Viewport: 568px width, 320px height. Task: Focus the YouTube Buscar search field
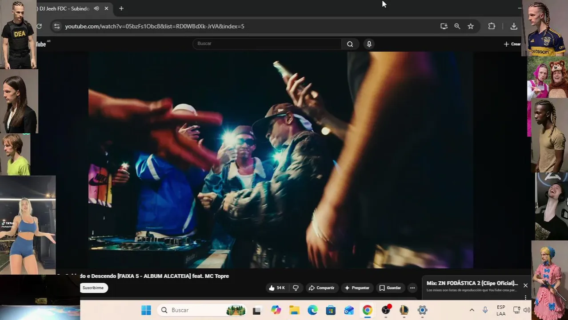[267, 44]
